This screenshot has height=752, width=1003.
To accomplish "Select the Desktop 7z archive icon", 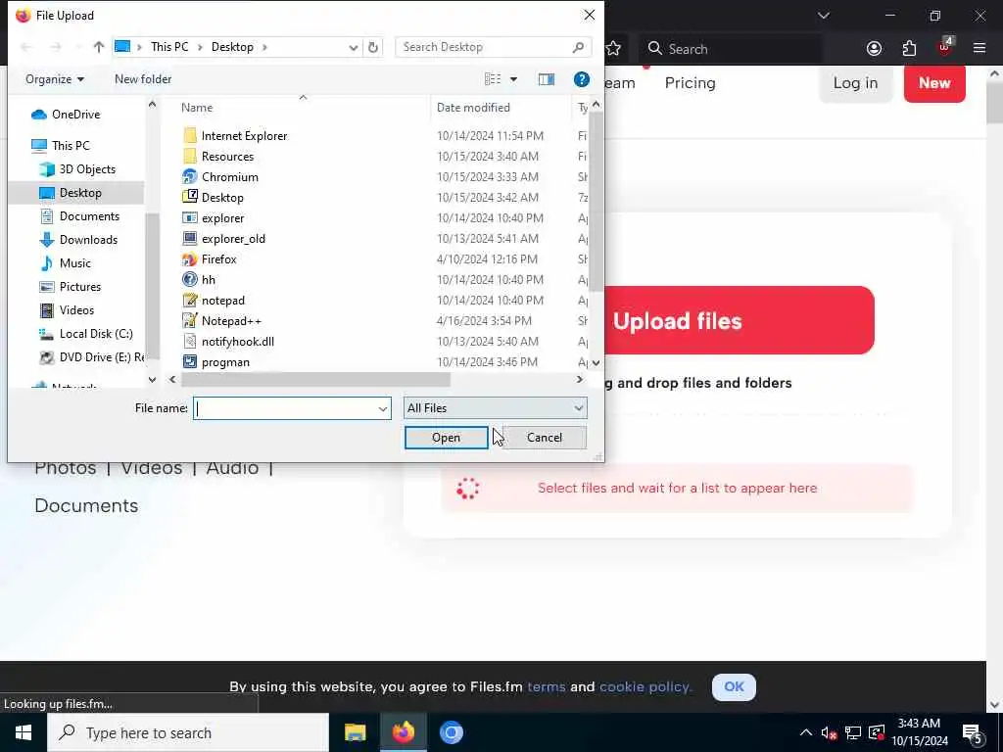I will pyautogui.click(x=189, y=197).
